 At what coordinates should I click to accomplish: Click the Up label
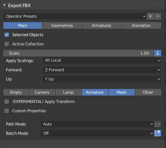[x=9, y=79]
